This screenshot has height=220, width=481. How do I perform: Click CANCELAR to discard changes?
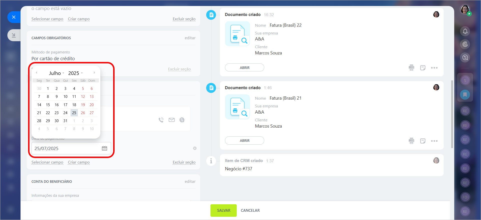(x=250, y=211)
